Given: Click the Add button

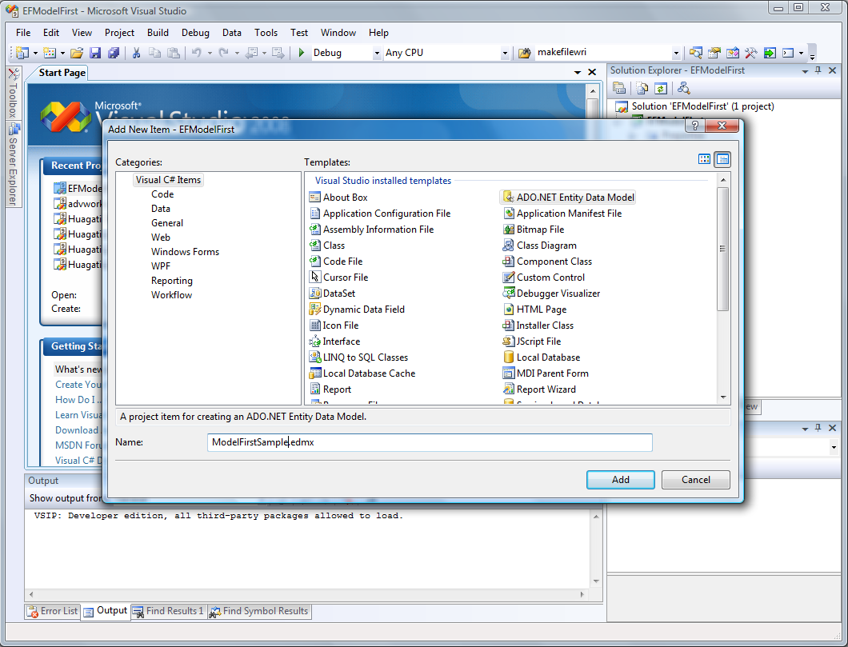Looking at the screenshot, I should 620,479.
